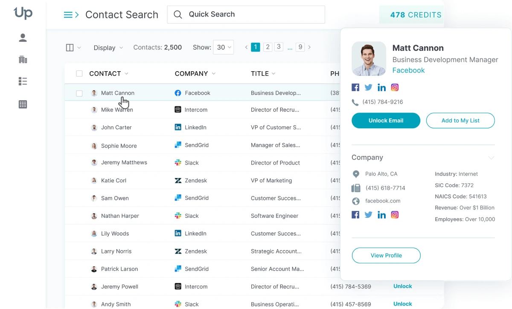
Task: Click the 'VP of Marketing' title cell
Action: click(271, 180)
